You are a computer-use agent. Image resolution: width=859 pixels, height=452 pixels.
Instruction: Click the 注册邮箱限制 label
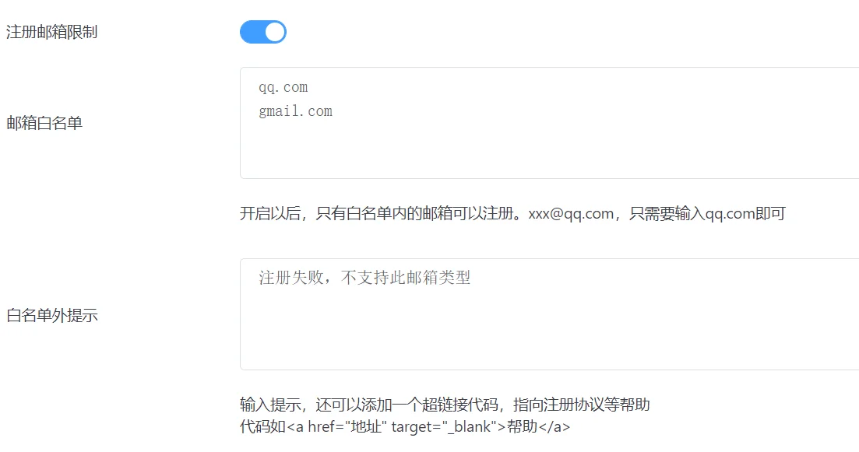(x=52, y=32)
